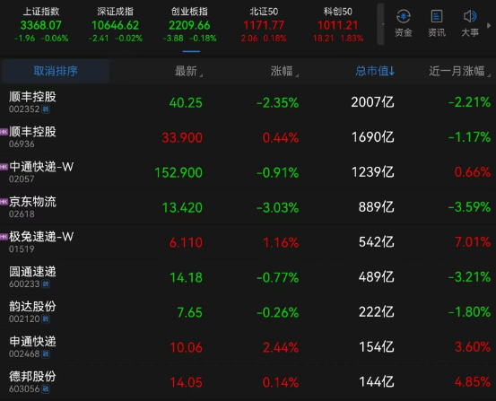Select the 北证50 index tab

click(x=264, y=25)
